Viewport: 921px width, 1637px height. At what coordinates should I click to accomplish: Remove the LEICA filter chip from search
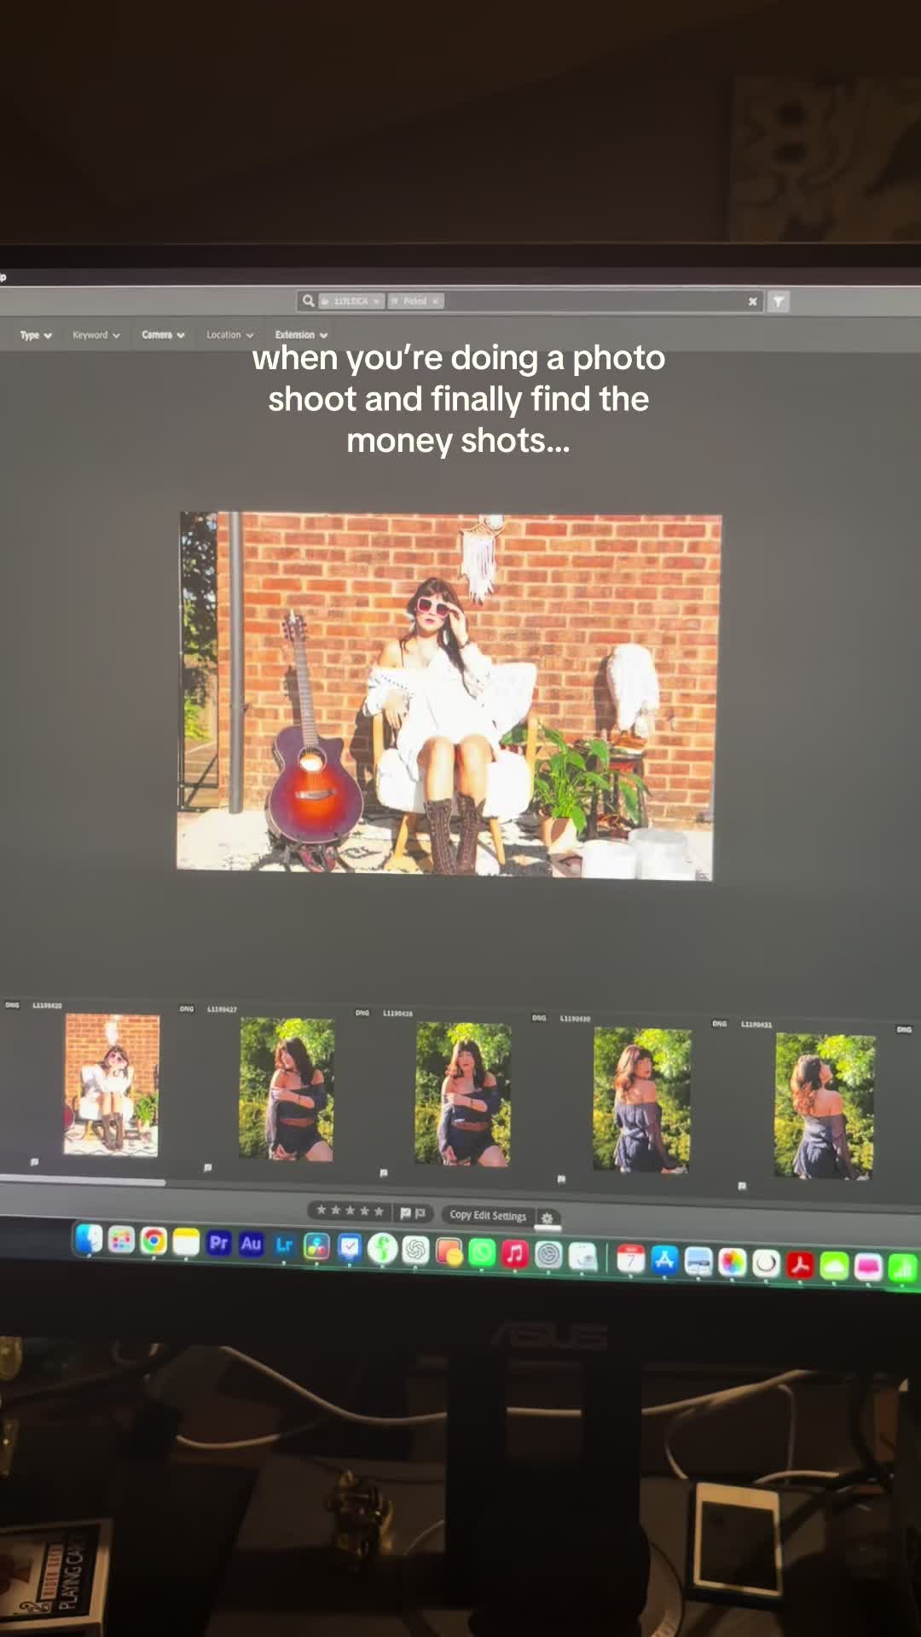pyautogui.click(x=376, y=301)
